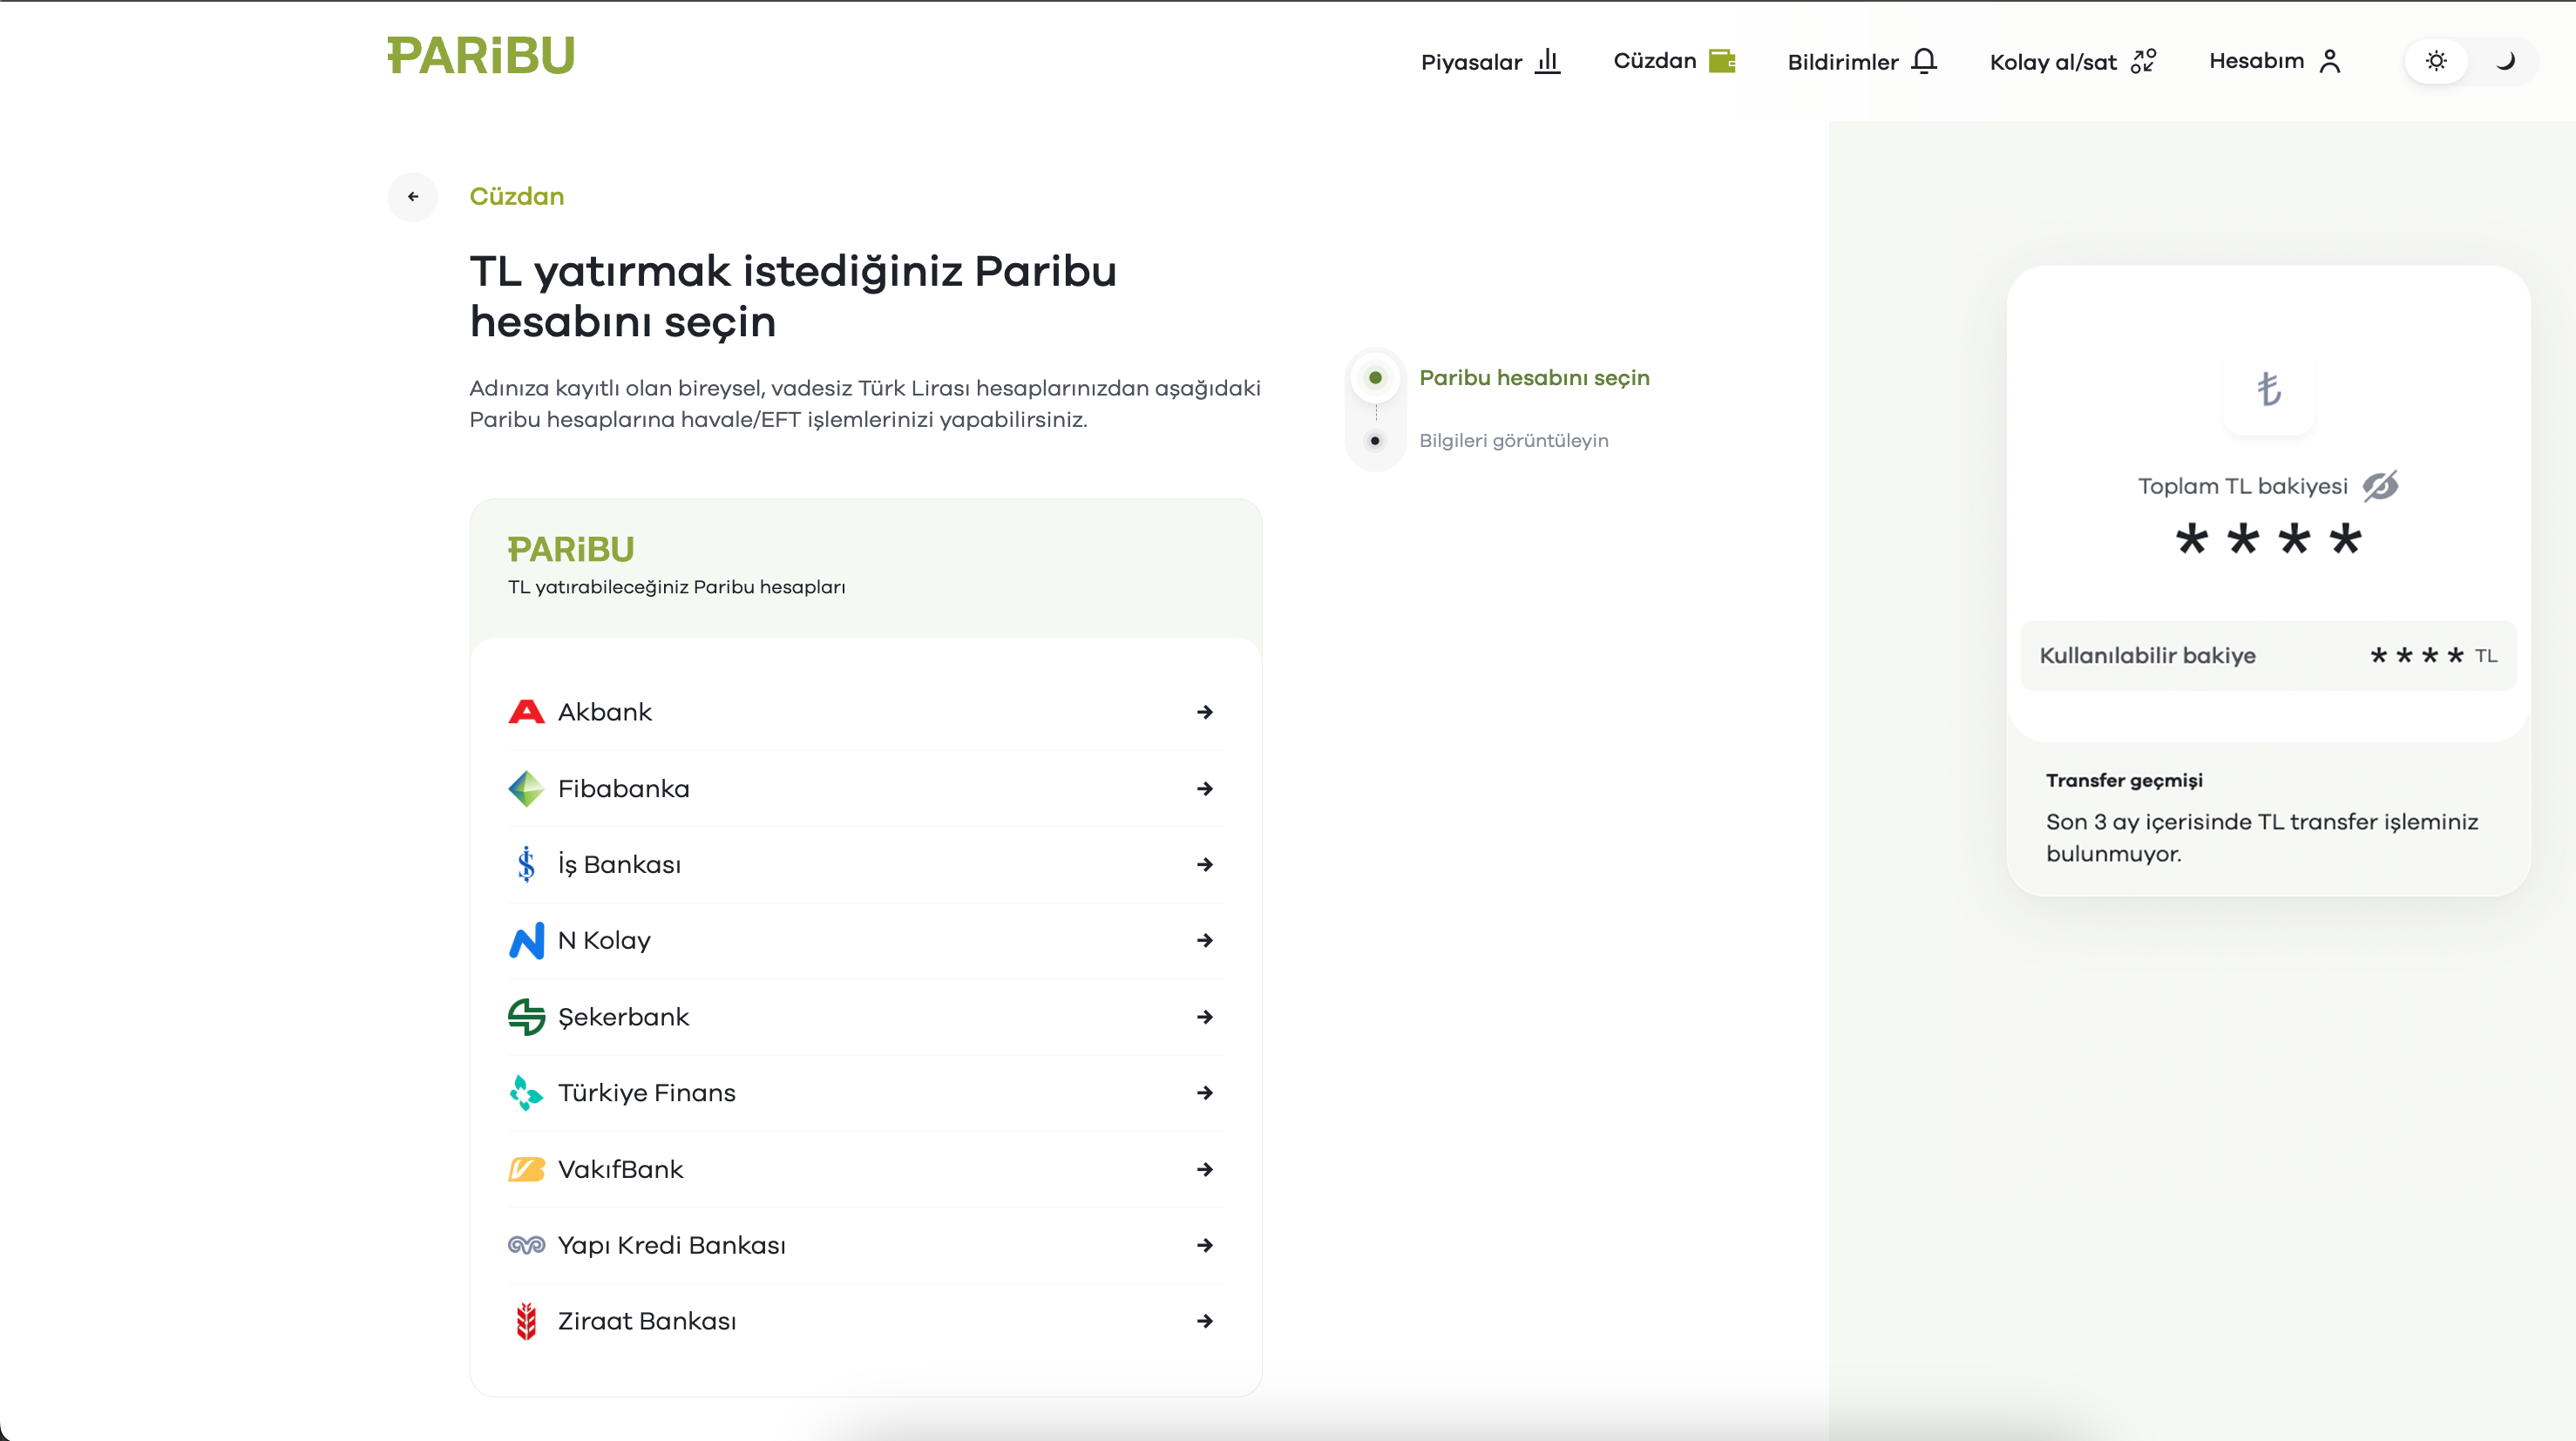Choose Türkiye Finans from the bank list

(x=866, y=1093)
